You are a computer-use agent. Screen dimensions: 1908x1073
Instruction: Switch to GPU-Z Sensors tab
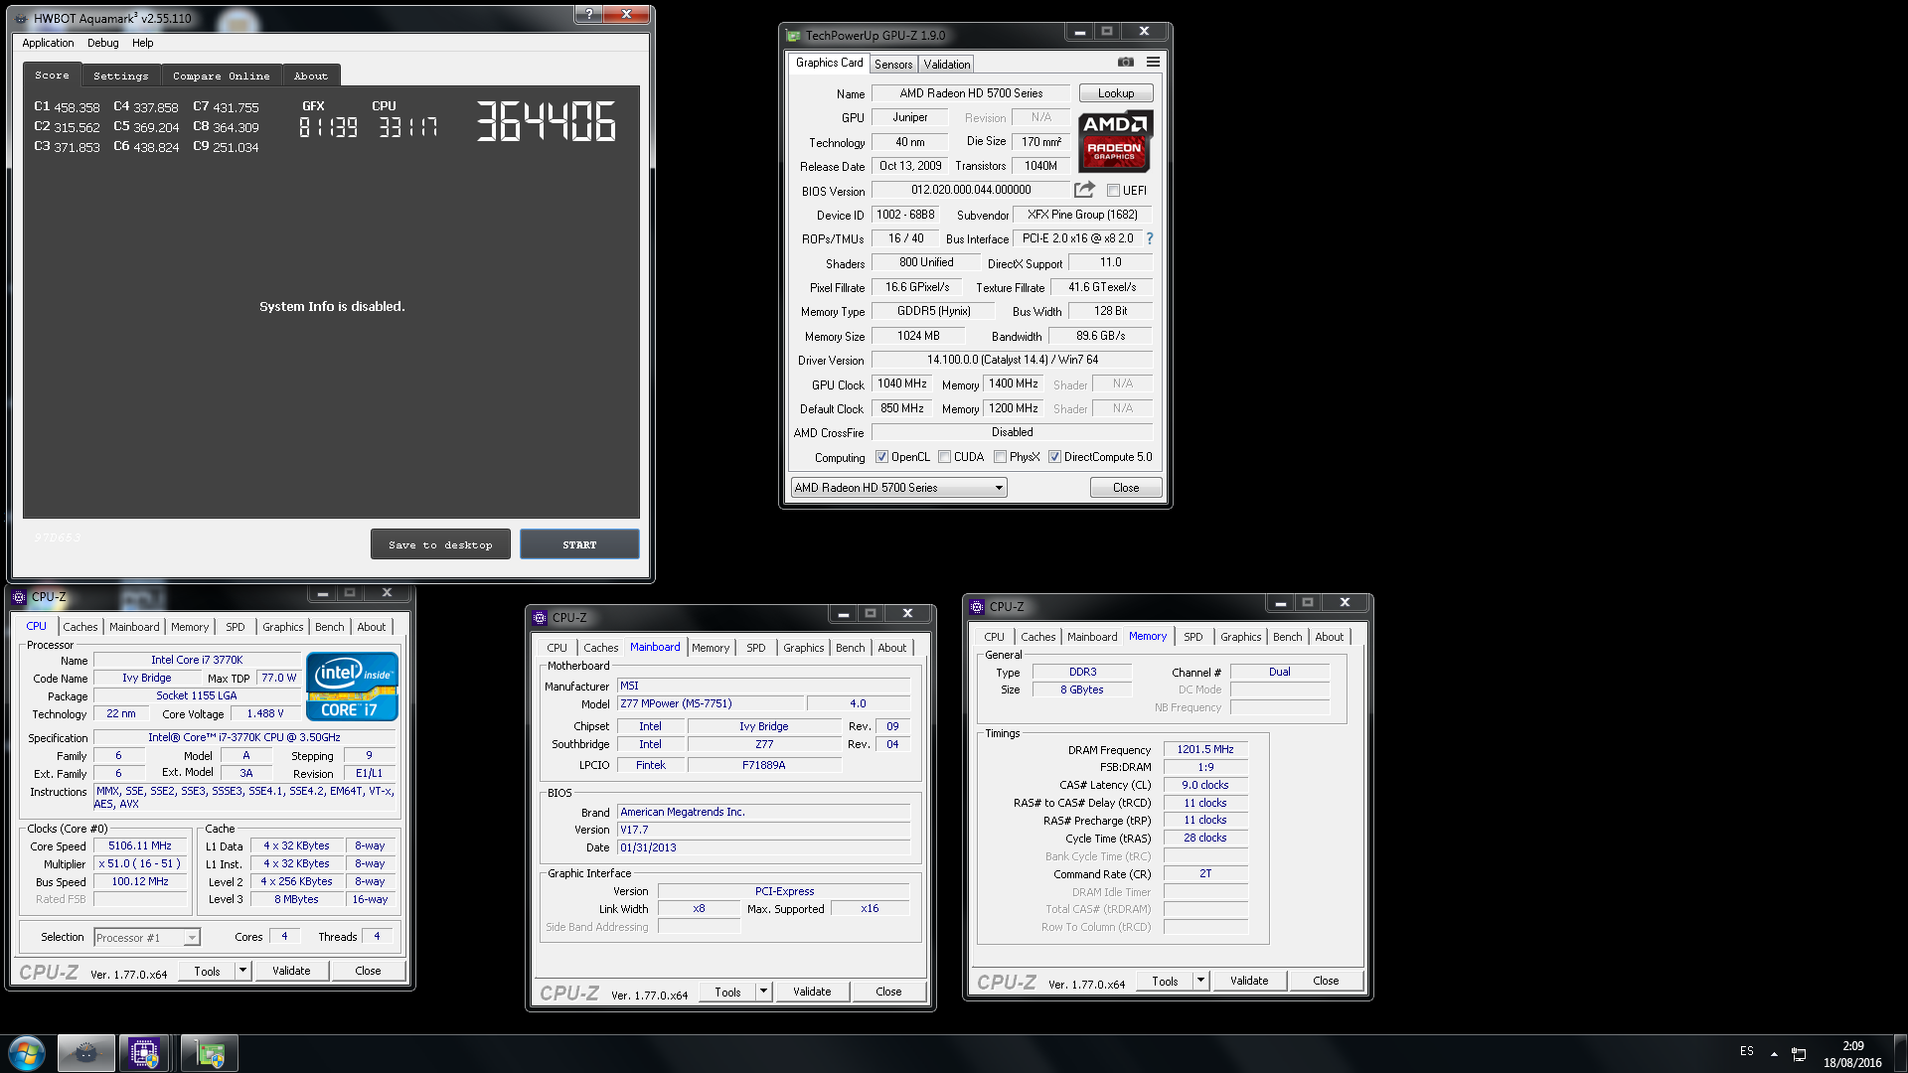point(893,64)
